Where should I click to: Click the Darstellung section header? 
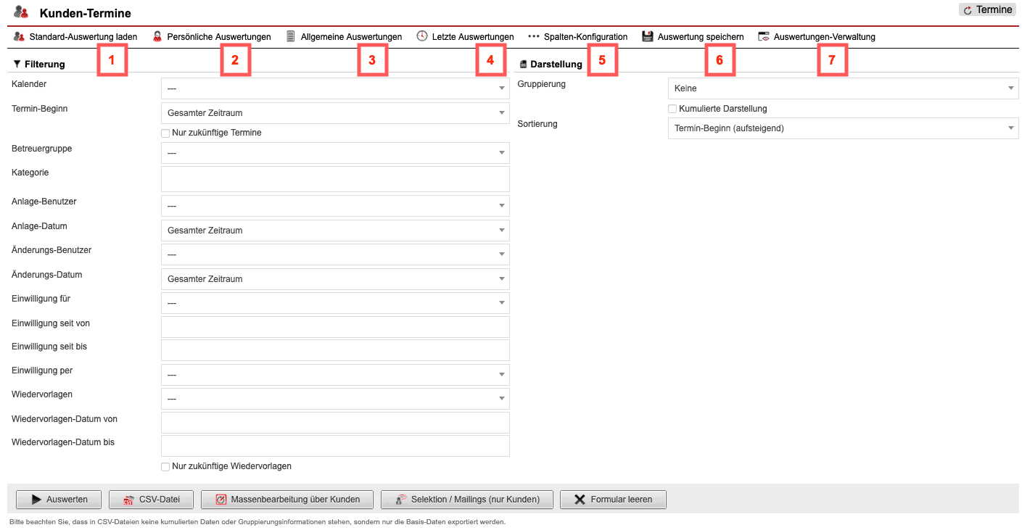pos(551,64)
